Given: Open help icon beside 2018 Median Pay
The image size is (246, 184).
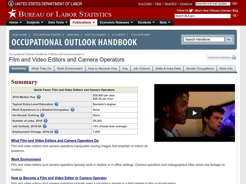Looking at the screenshot, I should click(39, 97).
